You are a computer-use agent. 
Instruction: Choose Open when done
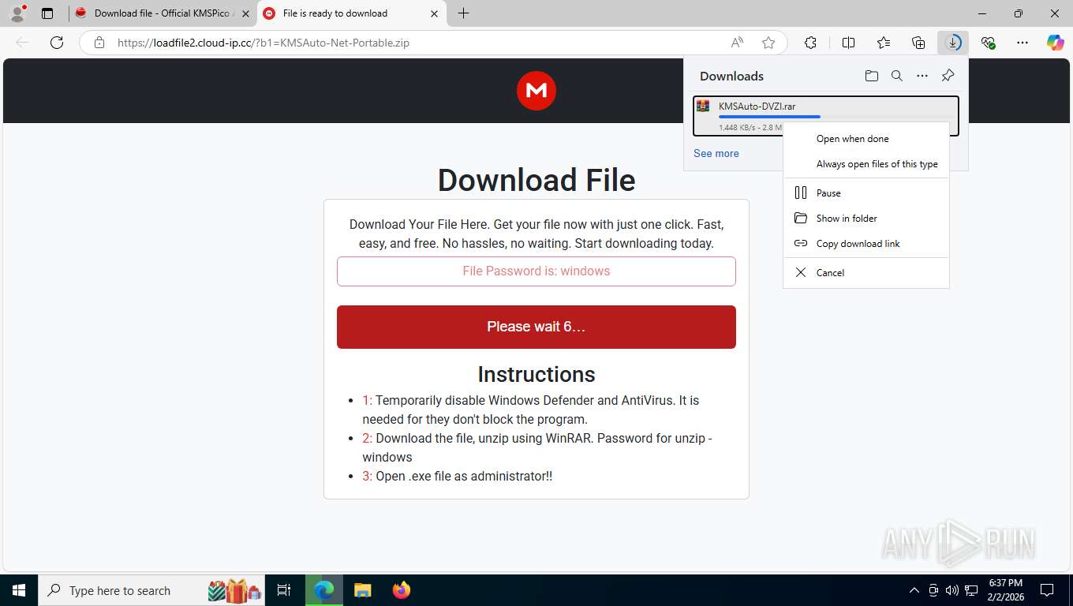866,139
